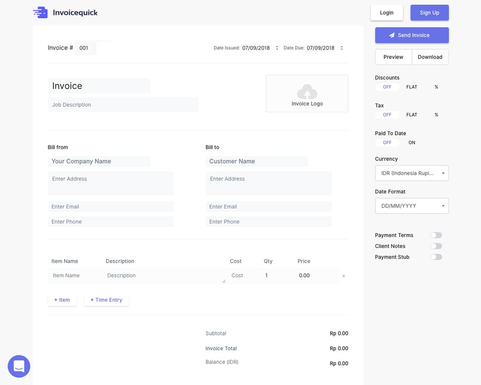Add a + Time Entry row
Screen dimensions: 481x385
point(106,300)
